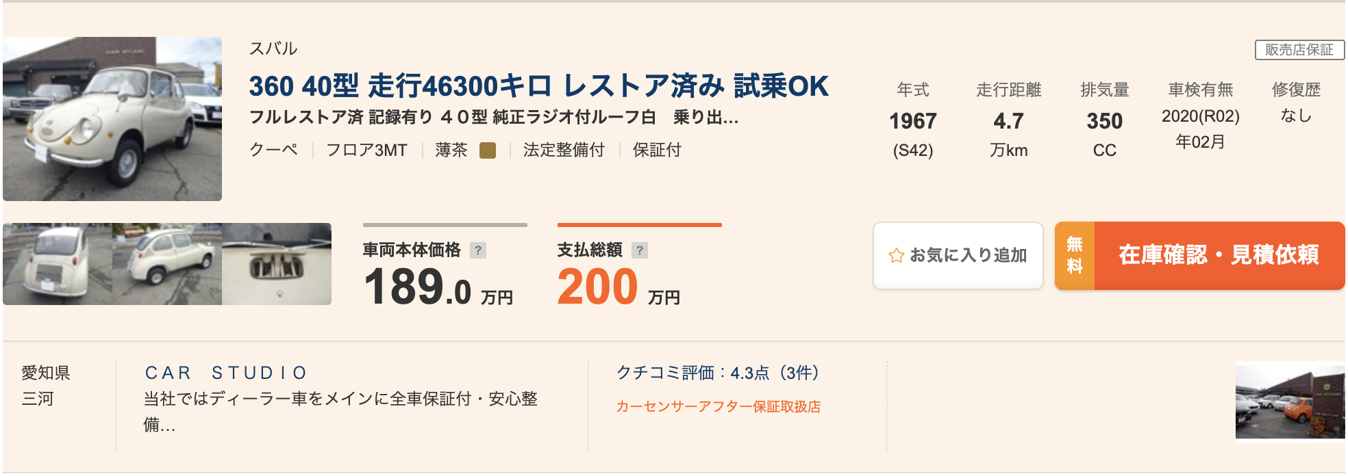View the side view thumbnail of the car
1348x476 pixels.
(x=167, y=264)
